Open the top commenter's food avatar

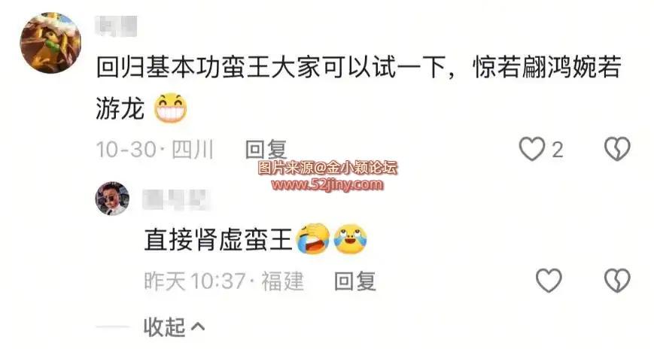pos(50,43)
